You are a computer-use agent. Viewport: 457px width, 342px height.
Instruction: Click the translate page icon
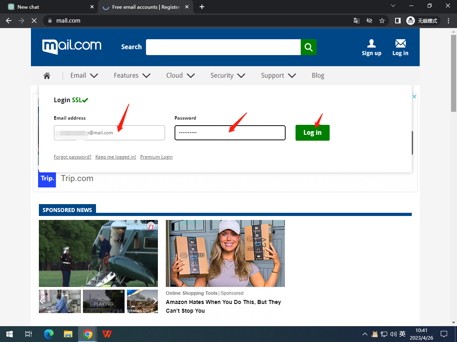357,21
